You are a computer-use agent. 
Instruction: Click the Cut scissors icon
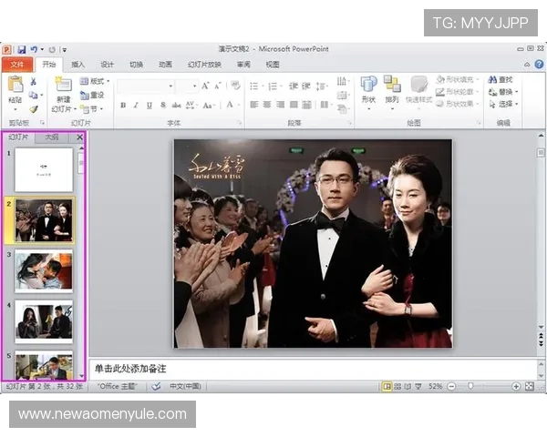(x=33, y=82)
